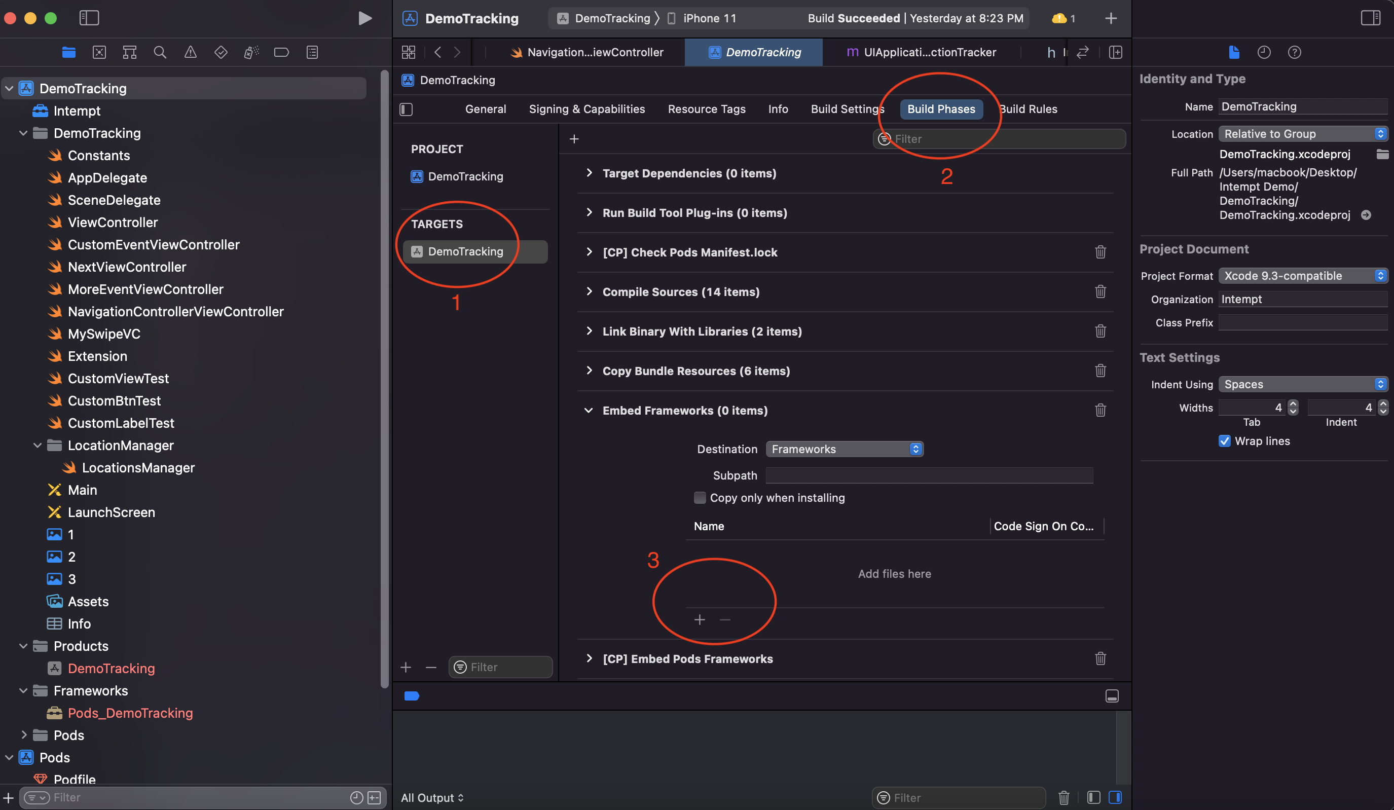Image resolution: width=1394 pixels, height=810 pixels.
Task: Open the UIApplicati...ctionTracker editor tab
Action: [921, 53]
